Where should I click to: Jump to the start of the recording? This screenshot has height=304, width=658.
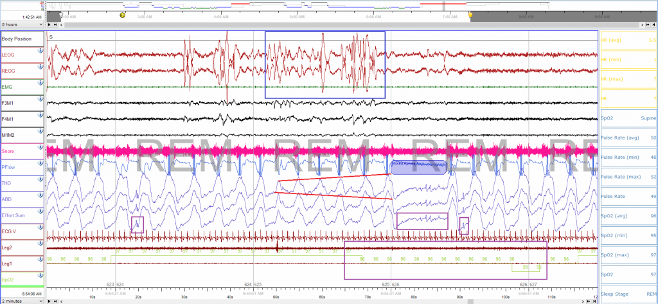click(x=50, y=24)
